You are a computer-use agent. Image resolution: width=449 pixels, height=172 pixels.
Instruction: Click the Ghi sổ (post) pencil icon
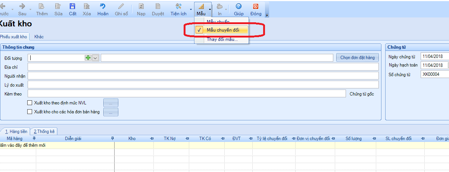121,6
